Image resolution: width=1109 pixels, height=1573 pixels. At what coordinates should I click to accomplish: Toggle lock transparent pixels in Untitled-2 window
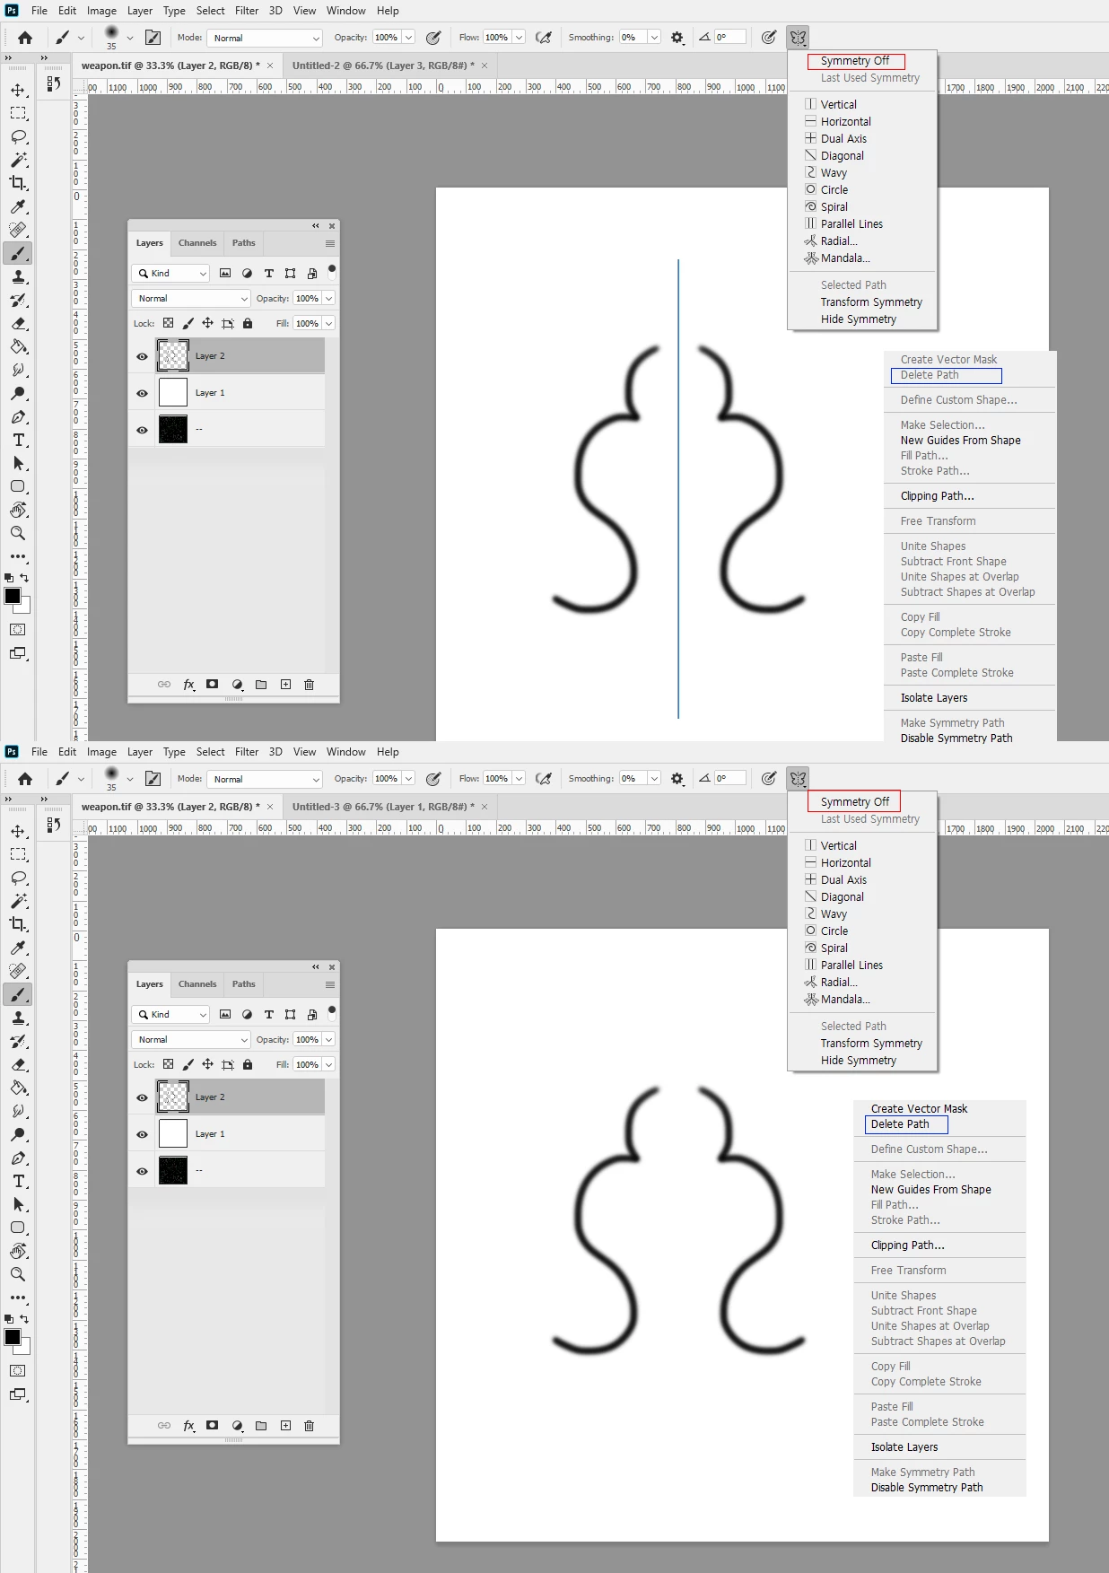(x=168, y=323)
